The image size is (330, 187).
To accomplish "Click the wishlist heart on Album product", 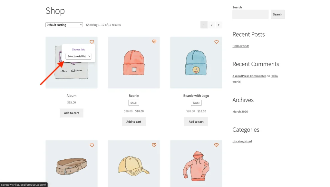I will coord(92,42).
